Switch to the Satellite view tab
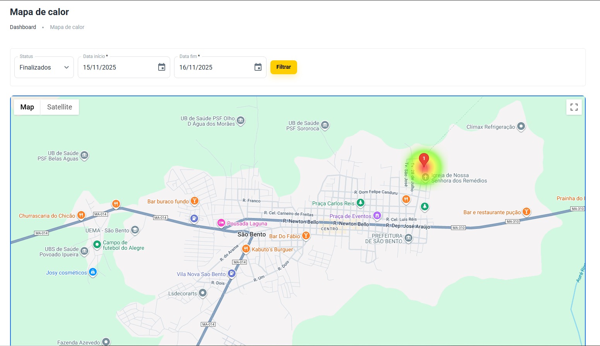The height and width of the screenshot is (346, 600). click(x=60, y=107)
